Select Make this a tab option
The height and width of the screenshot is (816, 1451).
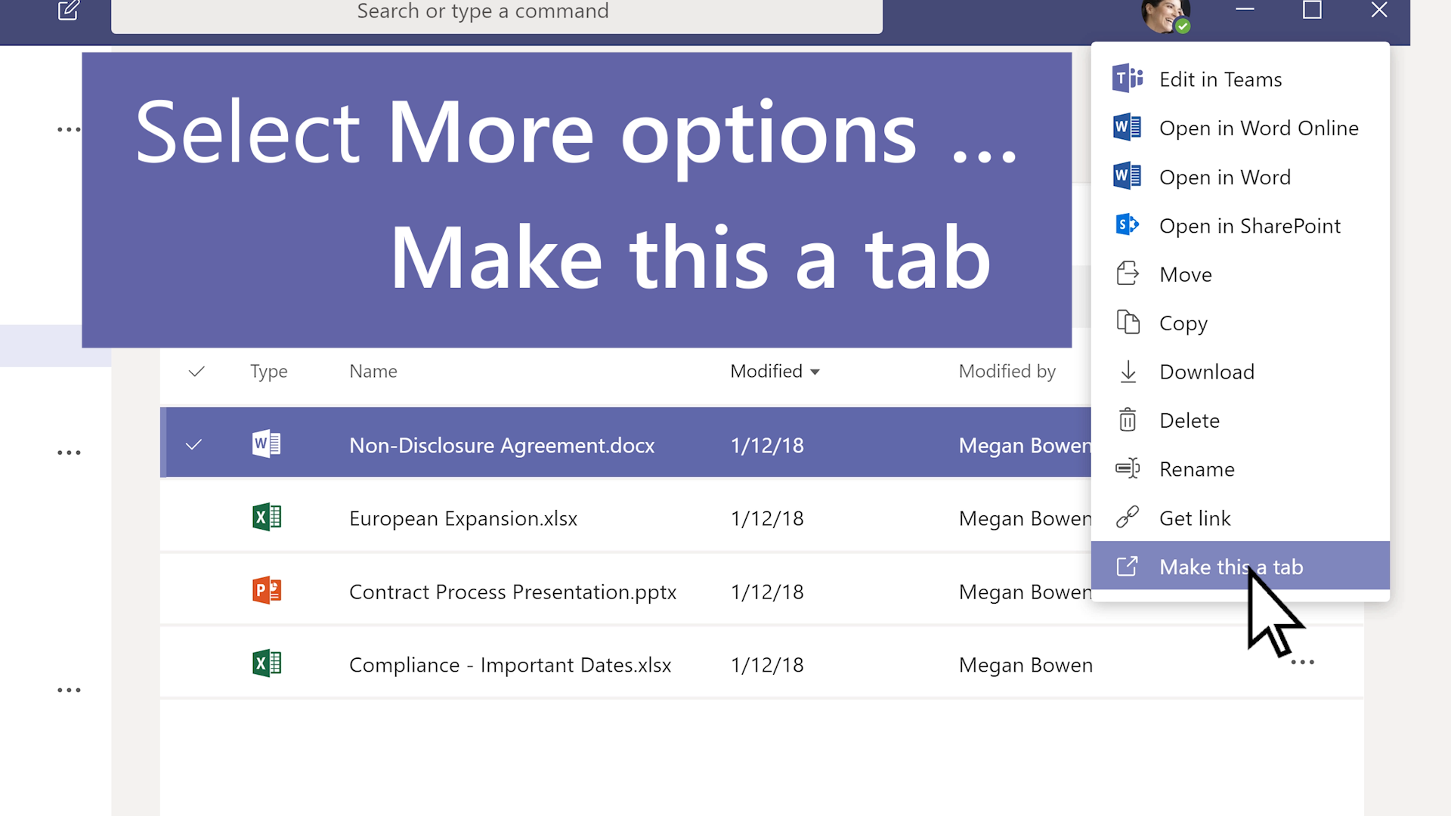[x=1233, y=566]
